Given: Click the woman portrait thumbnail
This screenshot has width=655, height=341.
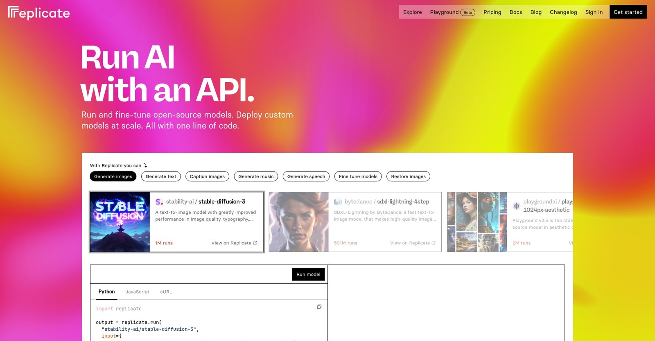Looking at the screenshot, I should [299, 222].
